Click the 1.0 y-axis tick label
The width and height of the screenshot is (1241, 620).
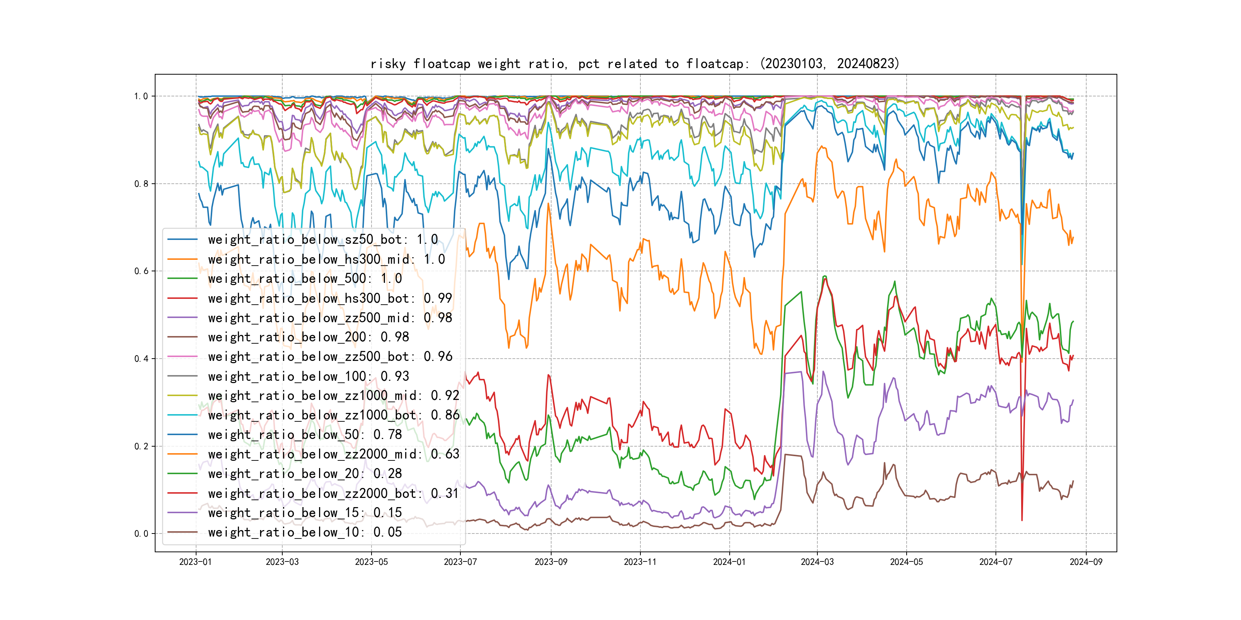pos(141,96)
